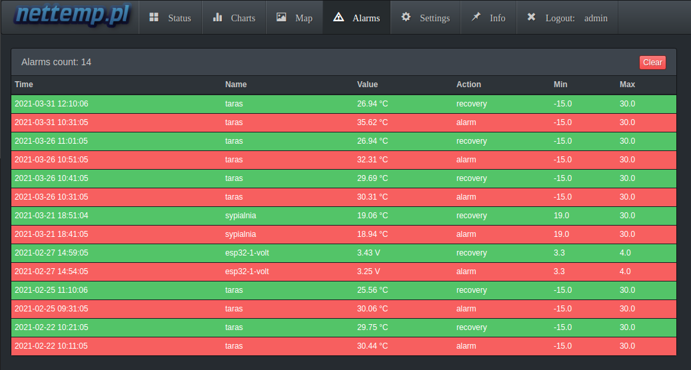Screen dimensions: 691x370
Task: Click the value 3.43 V
Action: (368, 253)
